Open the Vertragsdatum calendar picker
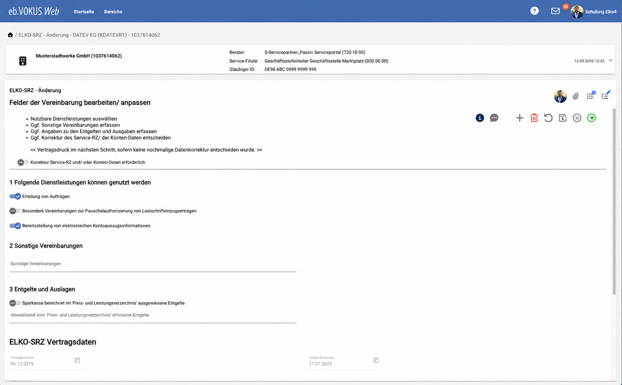622x385 pixels. click(x=77, y=360)
